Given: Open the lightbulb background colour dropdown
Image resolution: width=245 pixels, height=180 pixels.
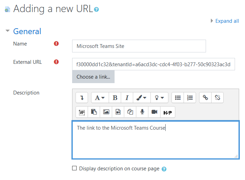Looking at the screenshot, I should (159, 98).
